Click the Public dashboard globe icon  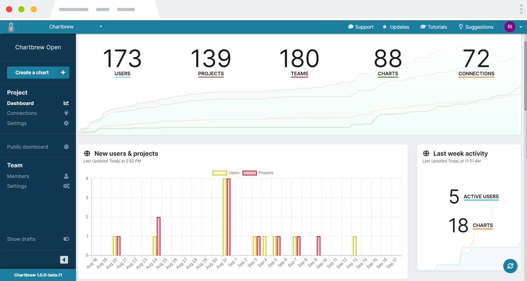[66, 146]
